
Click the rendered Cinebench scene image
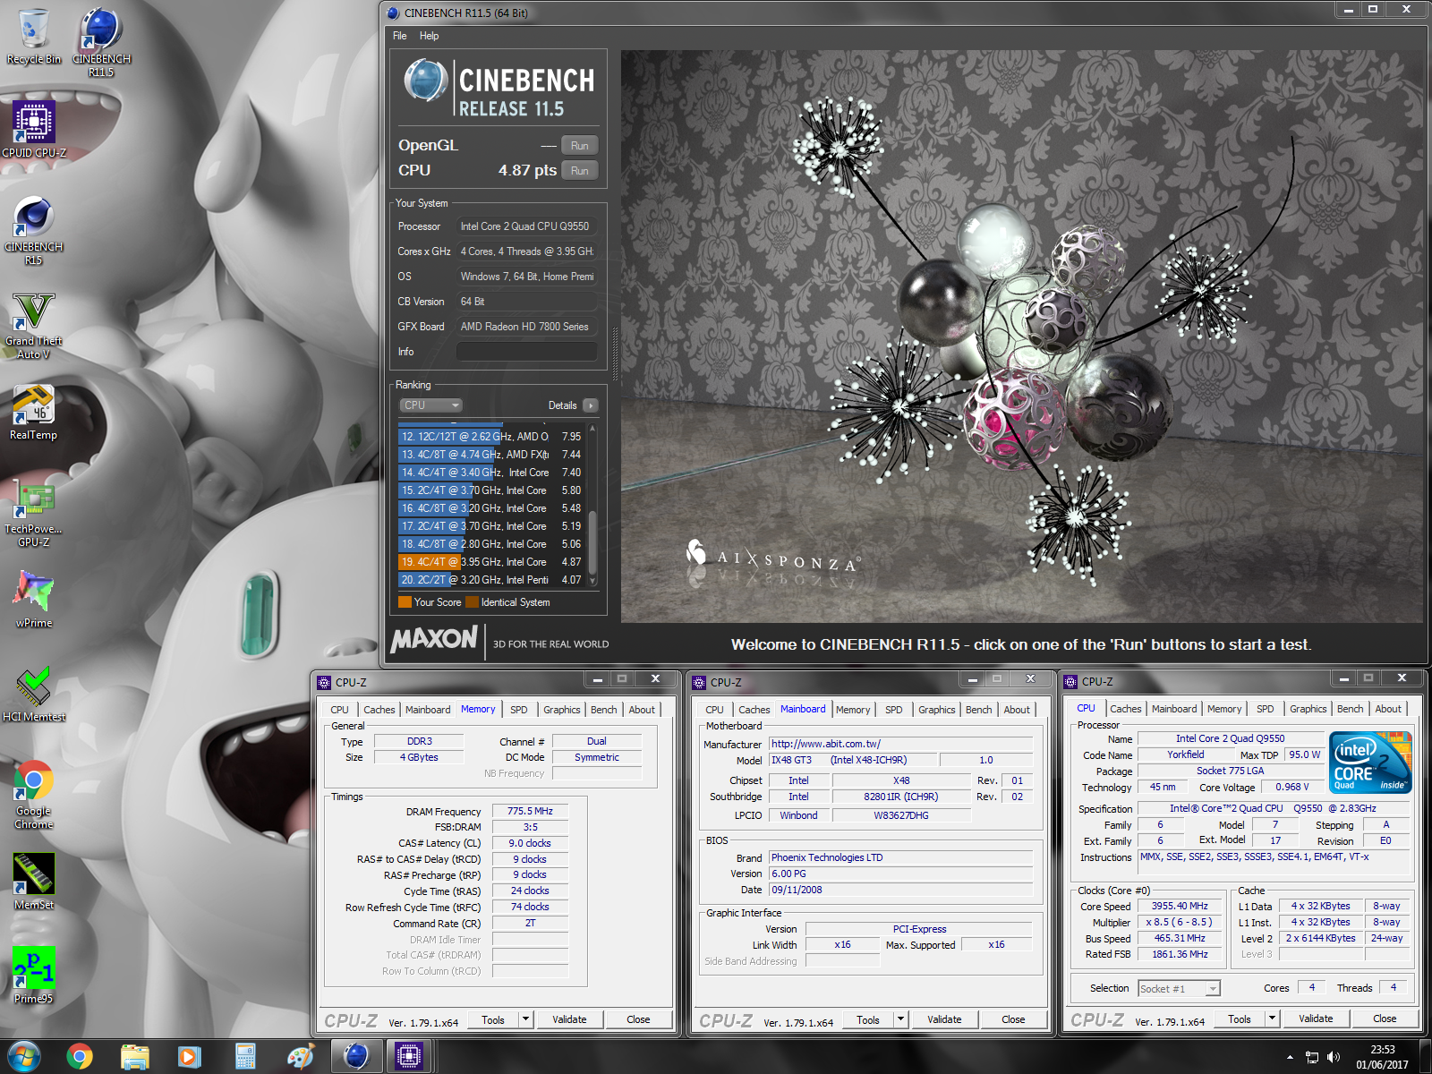click(1021, 337)
